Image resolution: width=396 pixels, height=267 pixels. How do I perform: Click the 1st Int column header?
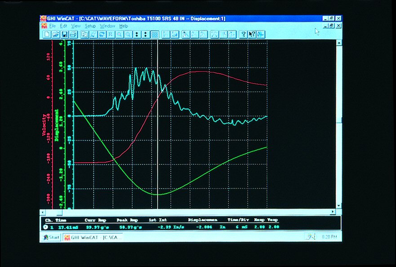[x=158, y=220]
